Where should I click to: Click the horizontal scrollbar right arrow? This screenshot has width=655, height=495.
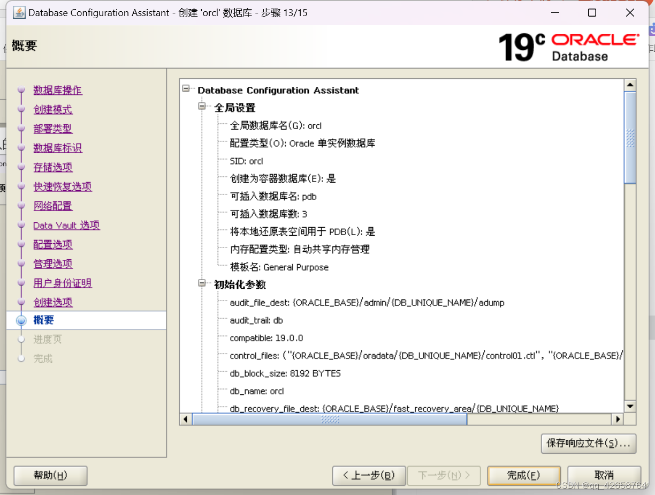point(618,419)
